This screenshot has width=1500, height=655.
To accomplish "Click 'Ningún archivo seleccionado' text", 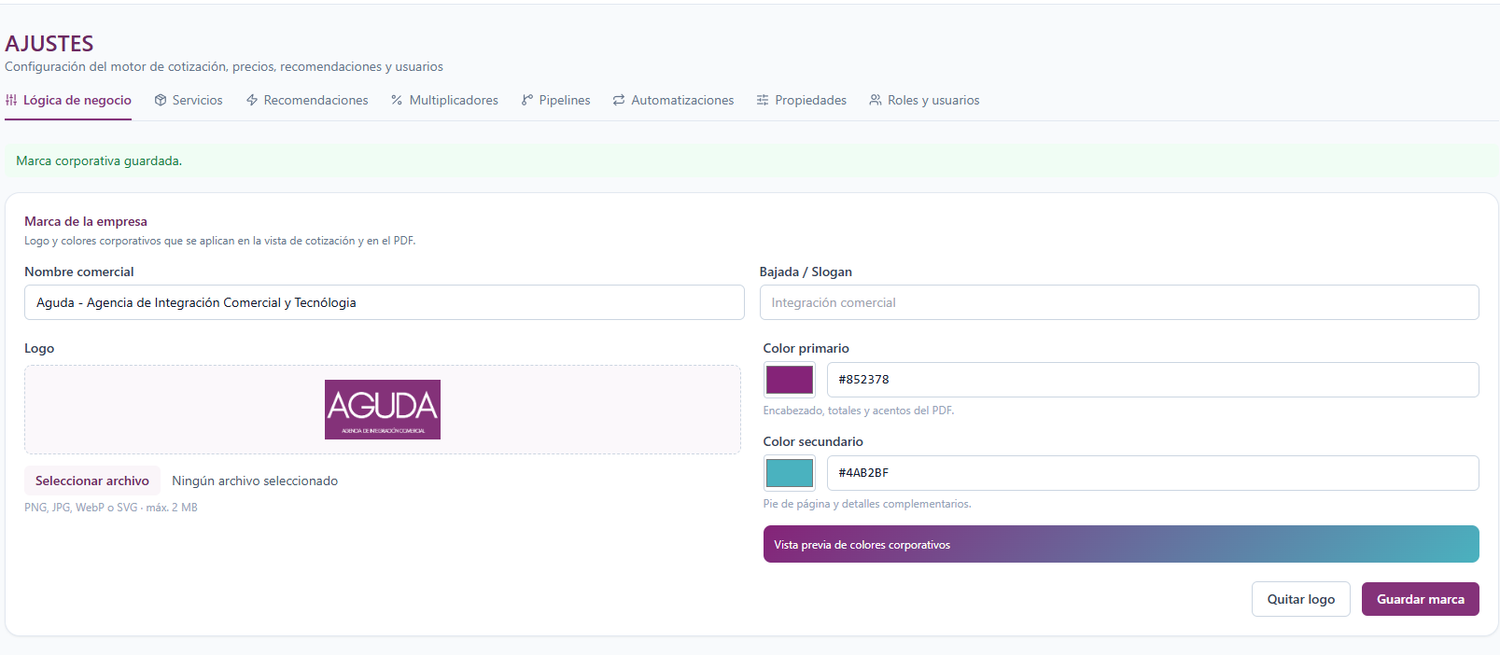I will [x=255, y=481].
